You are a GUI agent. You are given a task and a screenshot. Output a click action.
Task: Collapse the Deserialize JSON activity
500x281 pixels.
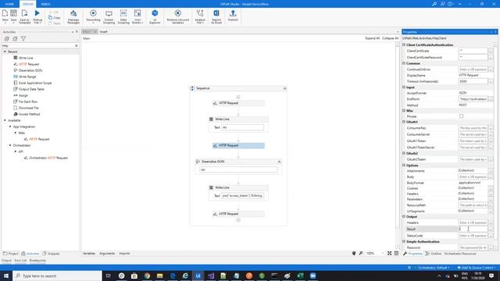point(279,162)
